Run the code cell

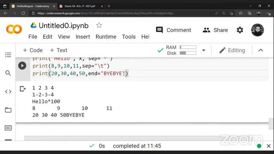point(22,65)
